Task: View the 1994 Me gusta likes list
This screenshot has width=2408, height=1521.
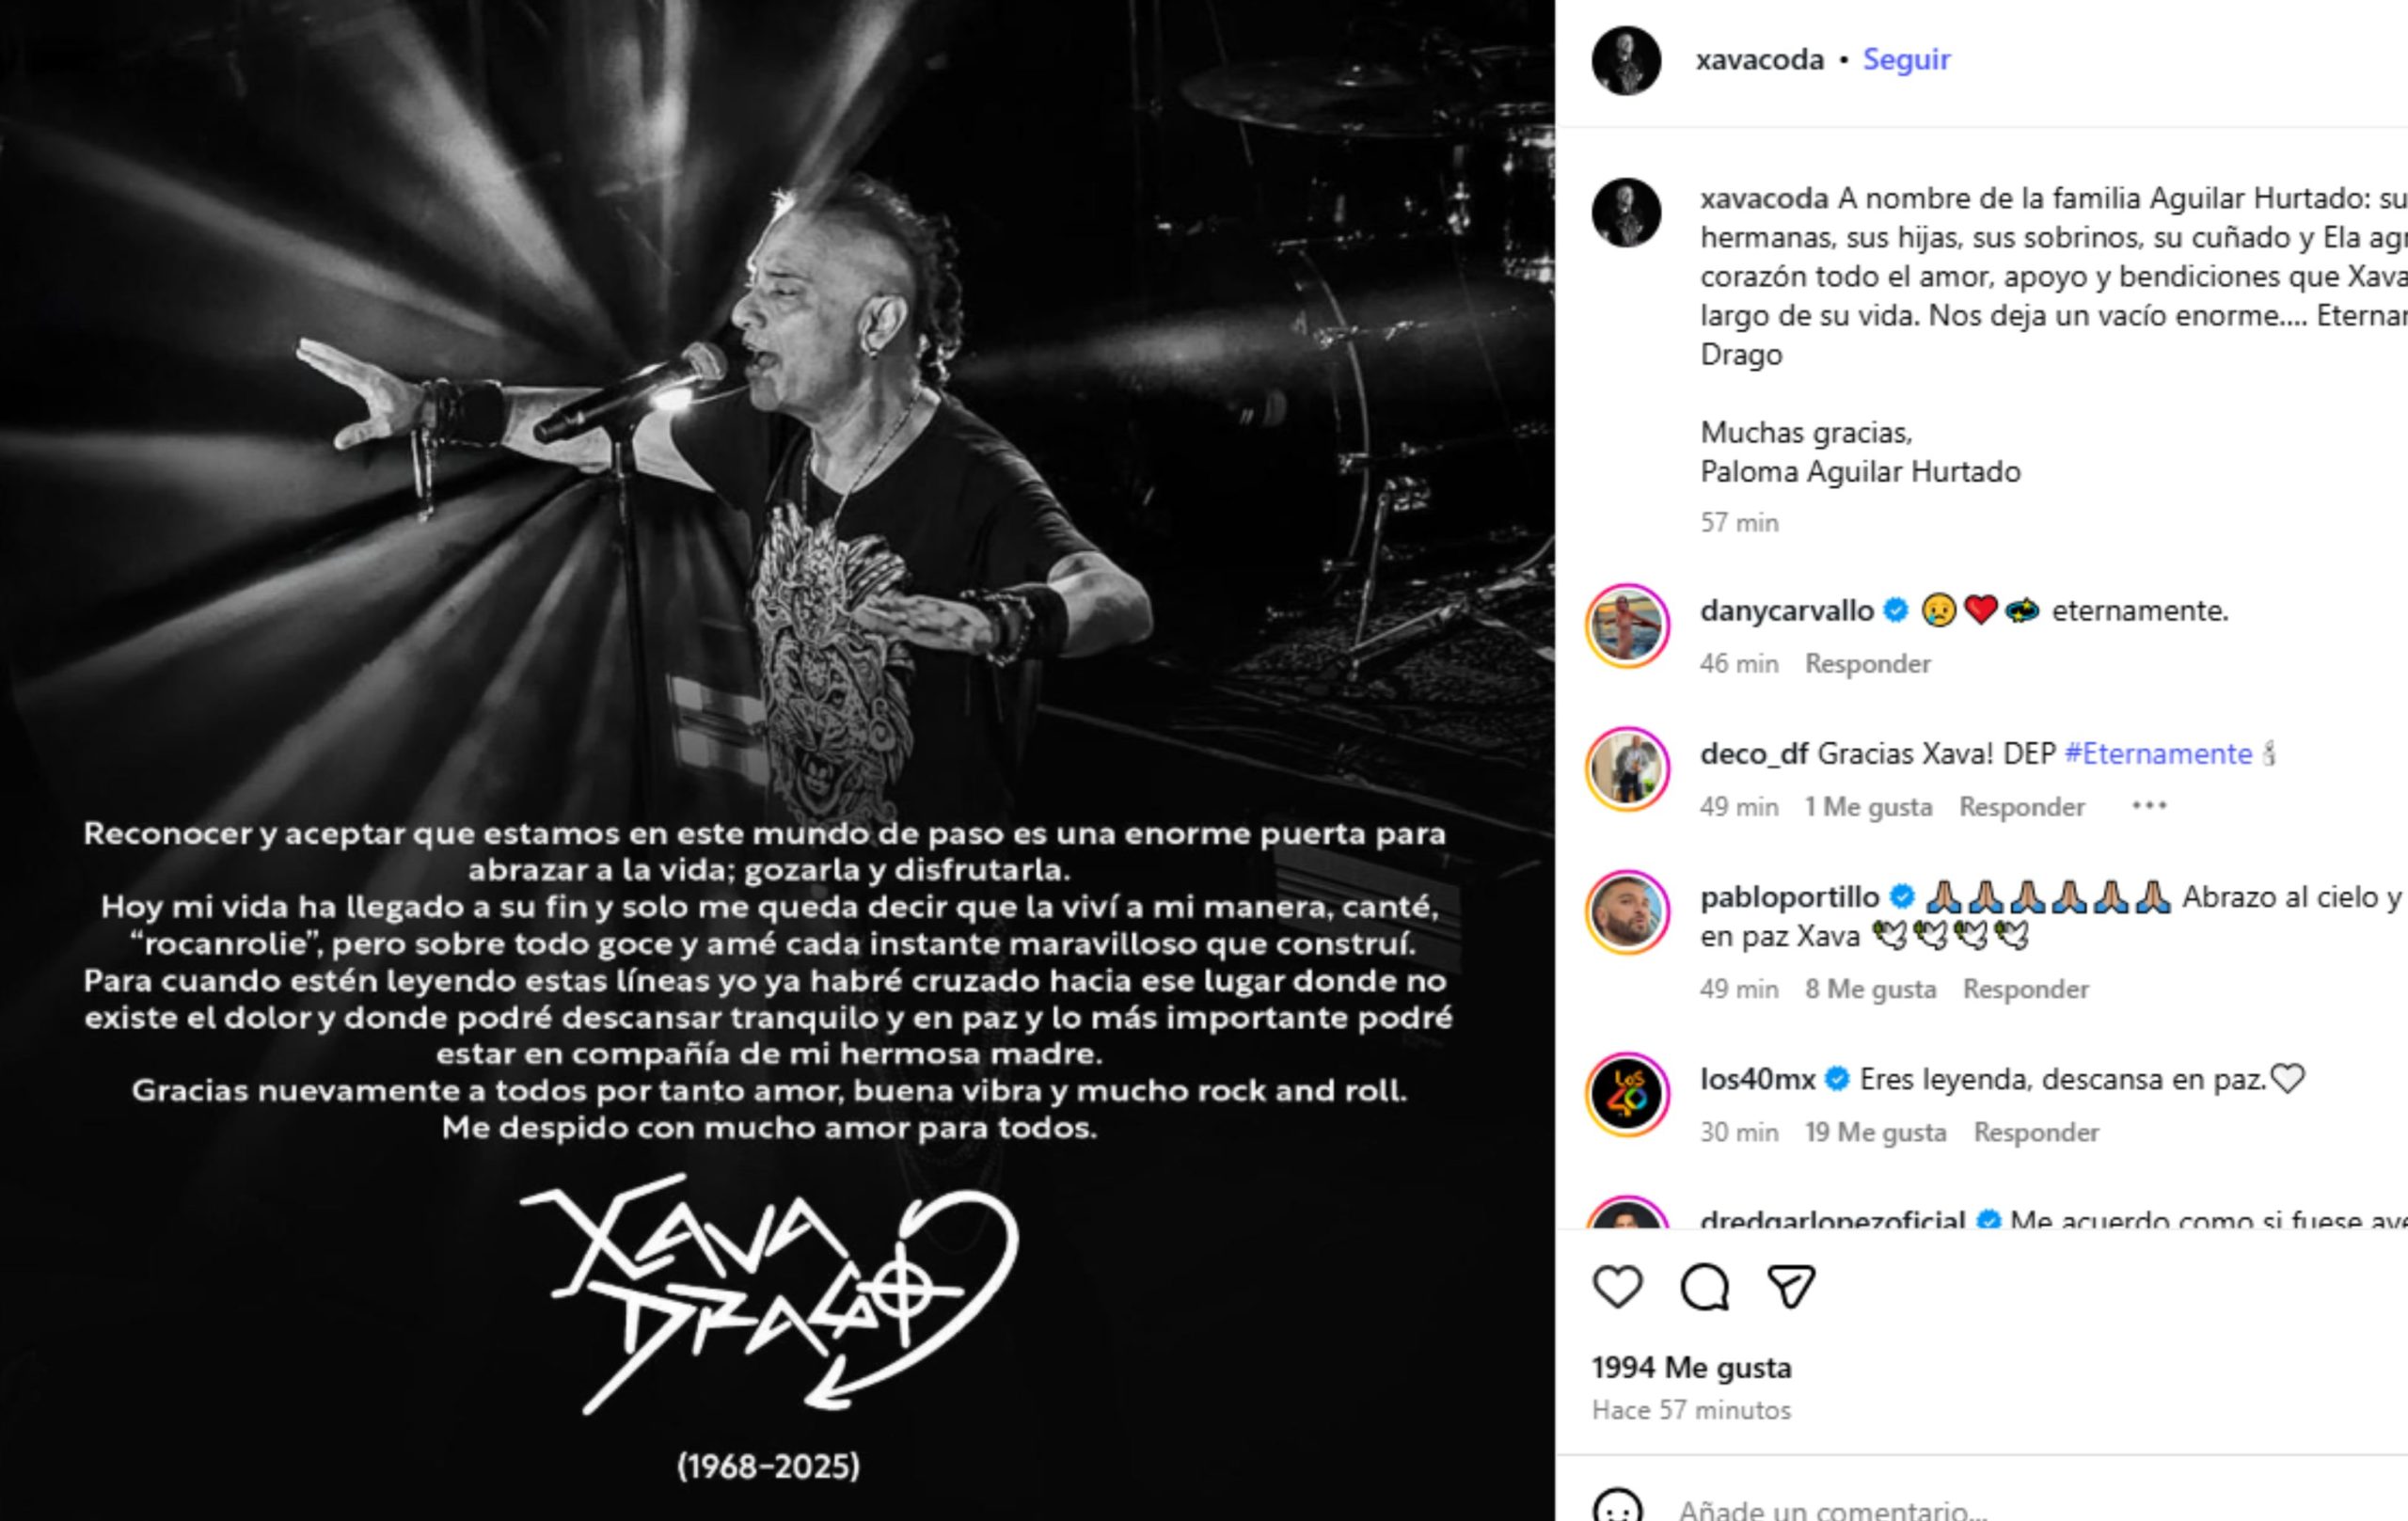Action: (x=1692, y=1367)
